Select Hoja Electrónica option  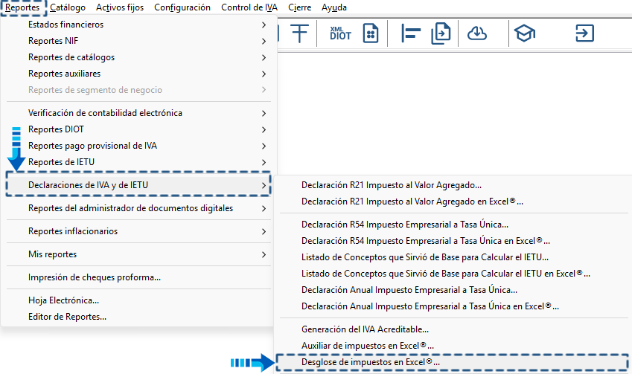click(63, 300)
